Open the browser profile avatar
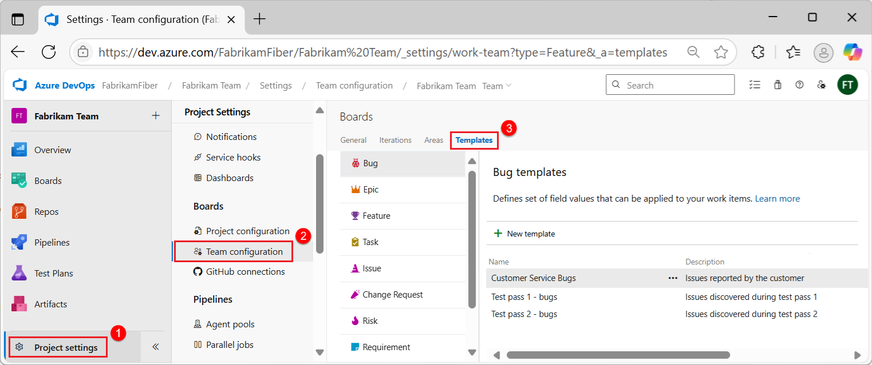The image size is (872, 365). click(823, 52)
